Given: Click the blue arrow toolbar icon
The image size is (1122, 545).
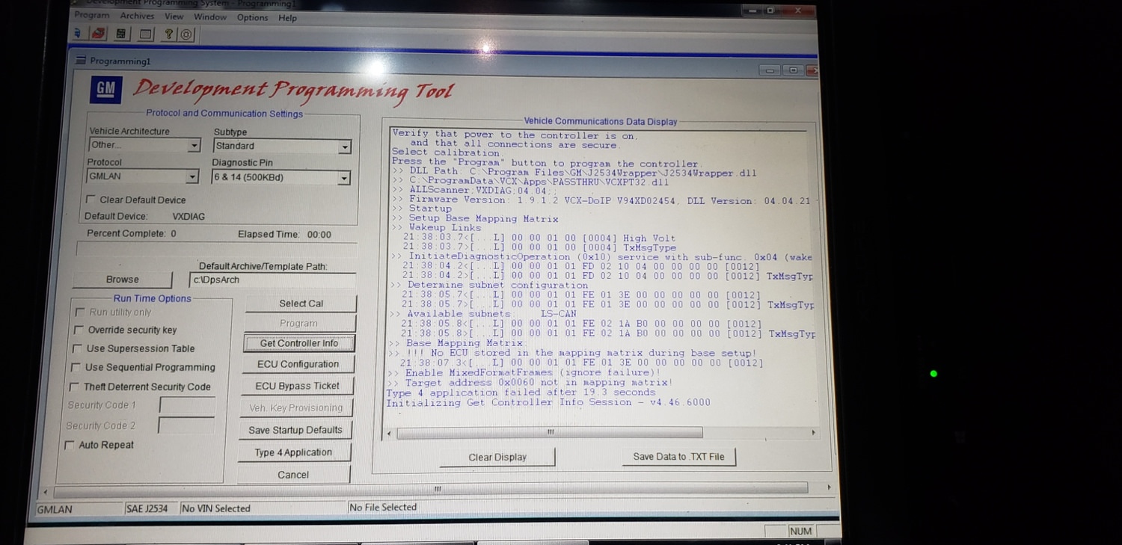Looking at the screenshot, I should point(78,34).
